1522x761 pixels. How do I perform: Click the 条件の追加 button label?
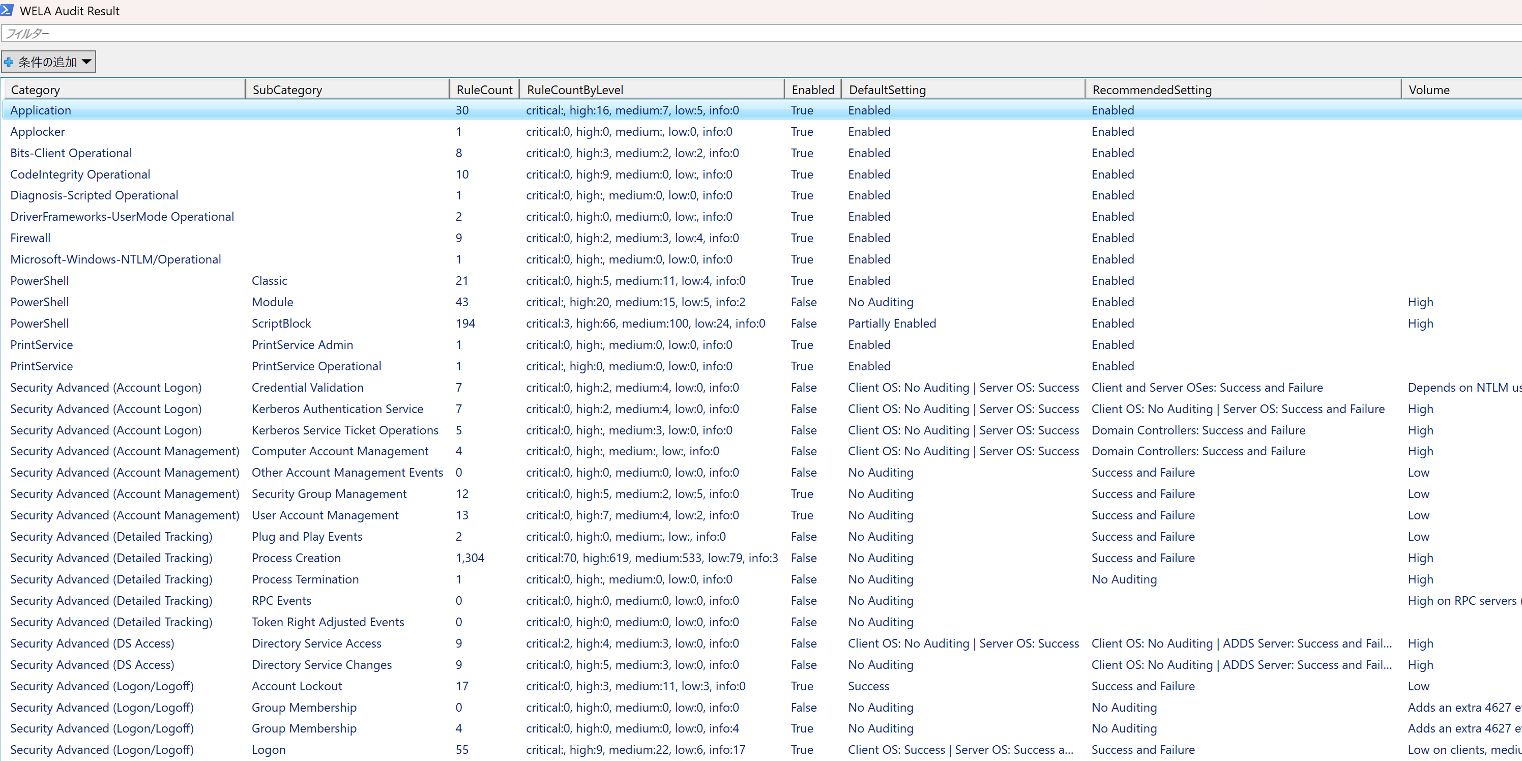(x=47, y=62)
